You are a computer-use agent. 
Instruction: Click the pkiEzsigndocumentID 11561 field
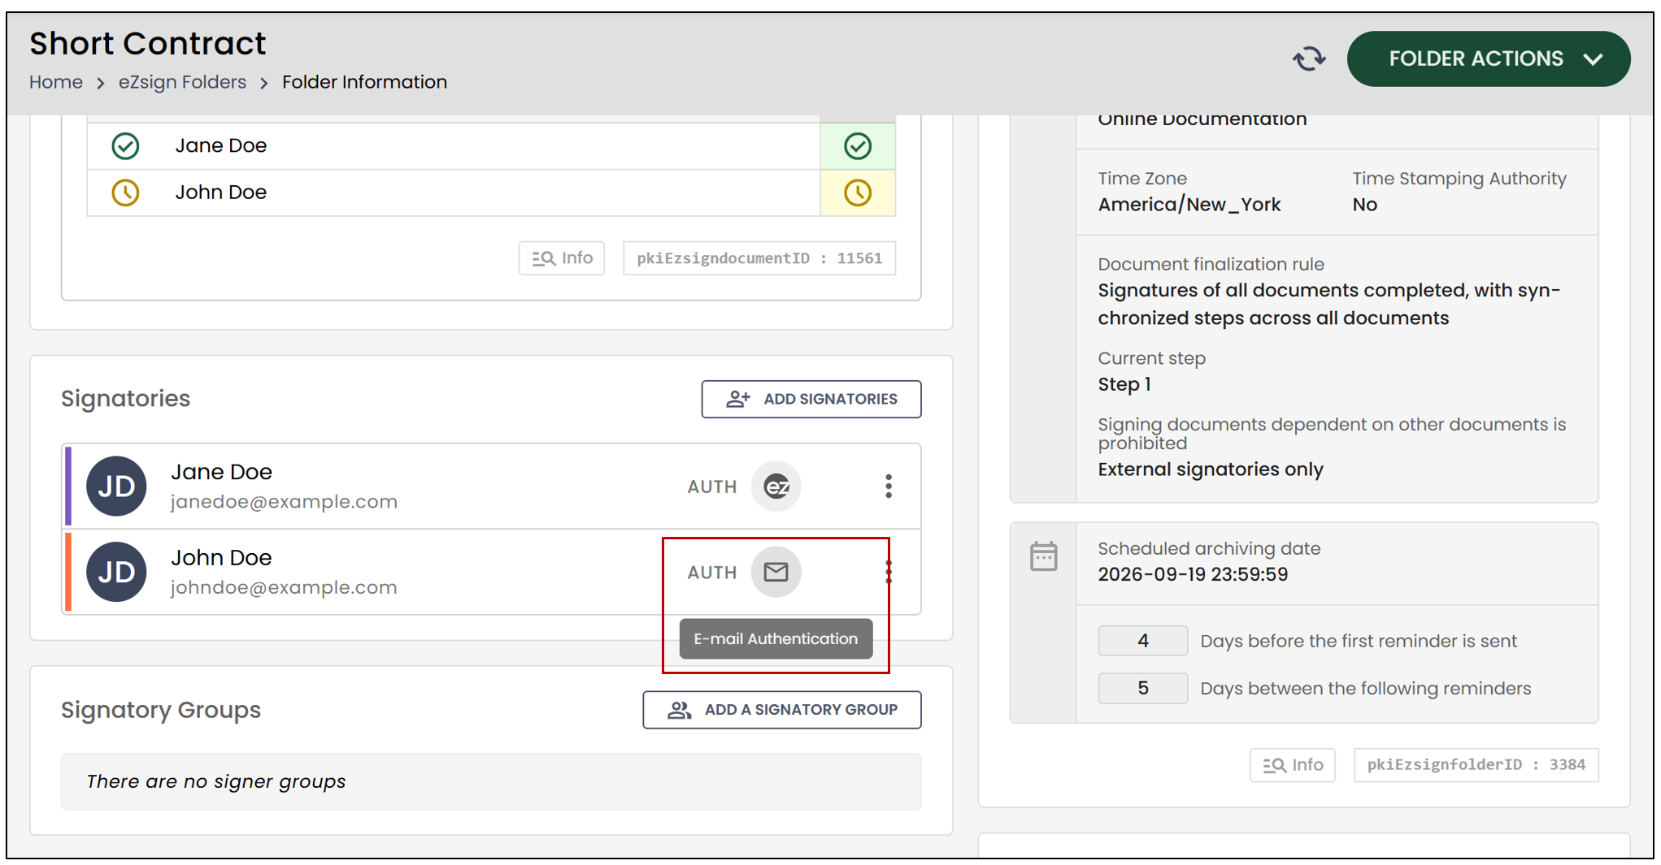point(759,258)
